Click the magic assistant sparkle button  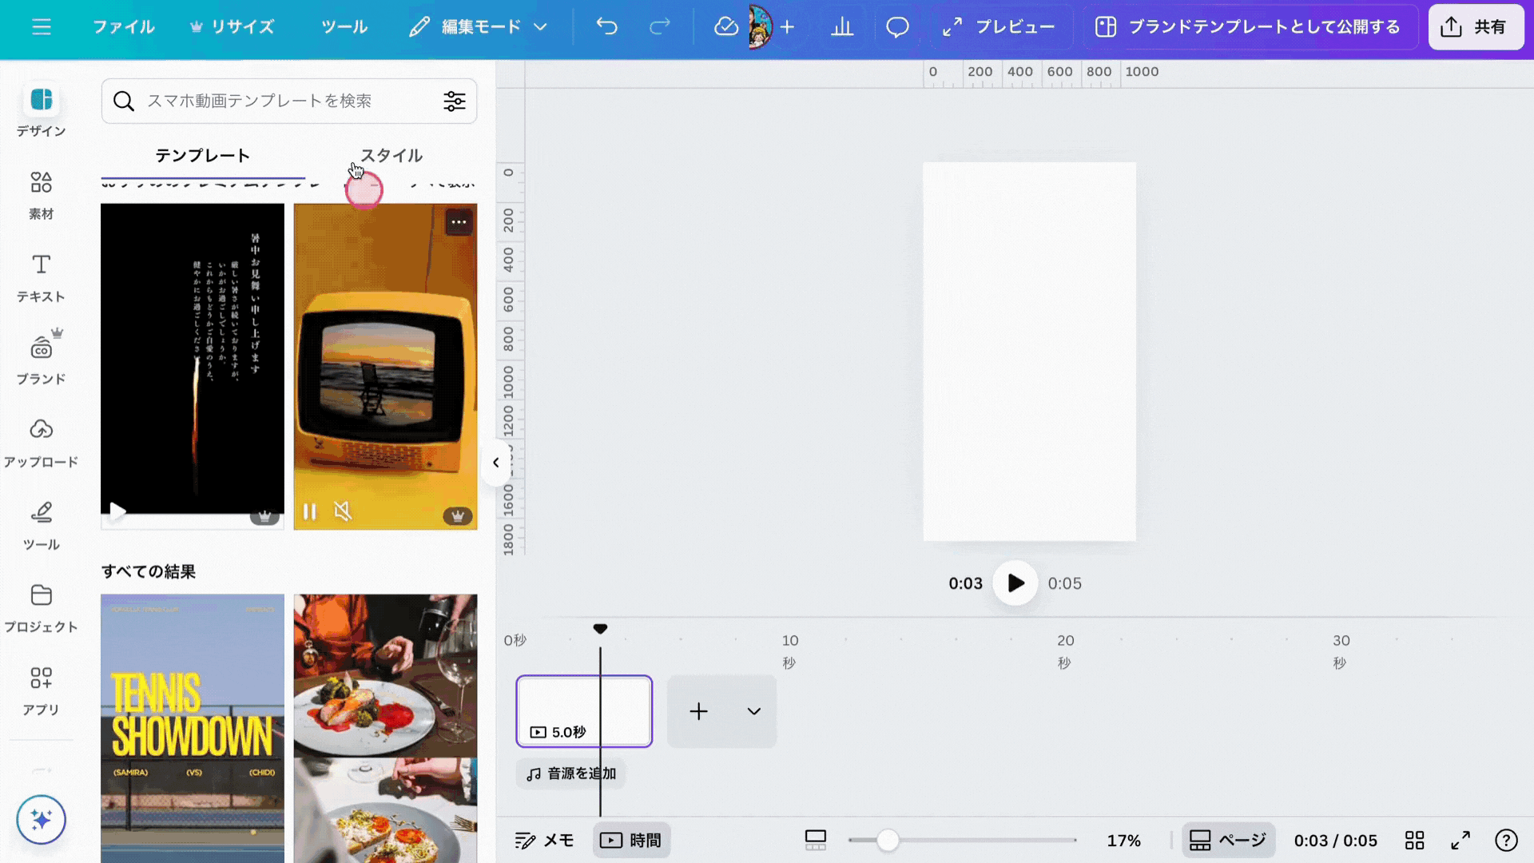pyautogui.click(x=41, y=819)
